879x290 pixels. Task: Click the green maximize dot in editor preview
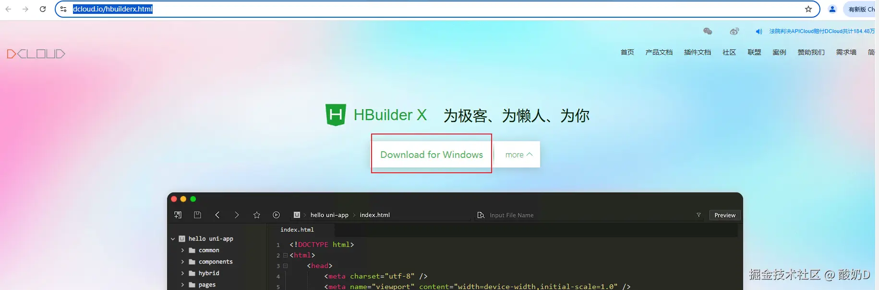pyautogui.click(x=193, y=199)
